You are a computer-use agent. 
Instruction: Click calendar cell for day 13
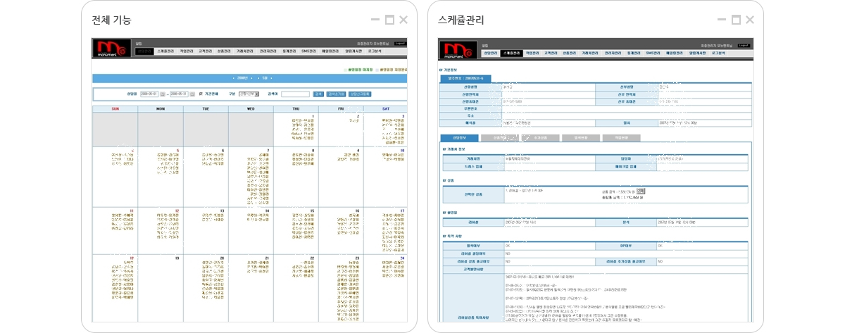point(206,230)
